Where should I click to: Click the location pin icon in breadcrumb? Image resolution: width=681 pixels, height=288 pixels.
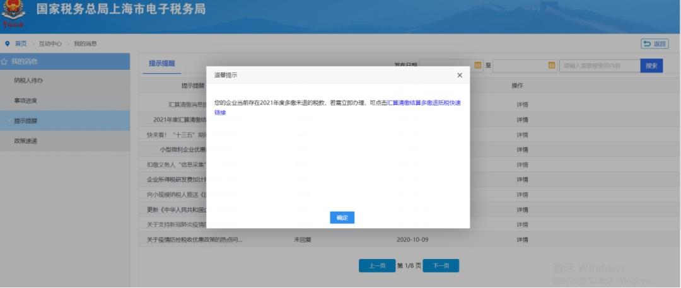pos(8,43)
